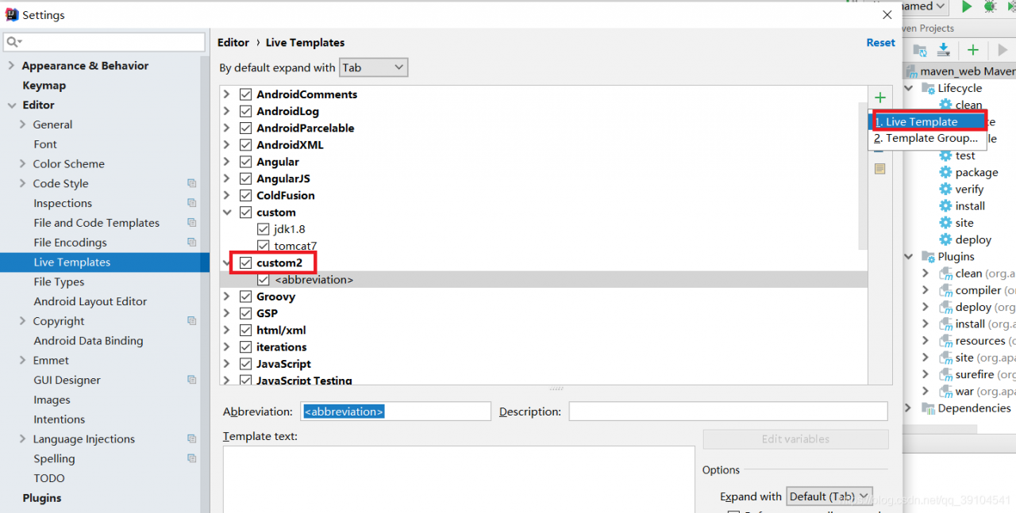Viewport: 1016px width, 513px height.
Task: Click gear icon beside 'deploy' lifecycle goal
Action: (945, 239)
